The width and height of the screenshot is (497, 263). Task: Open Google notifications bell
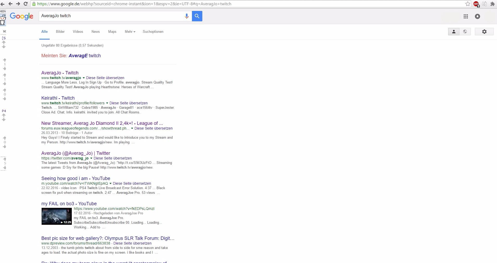(477, 16)
